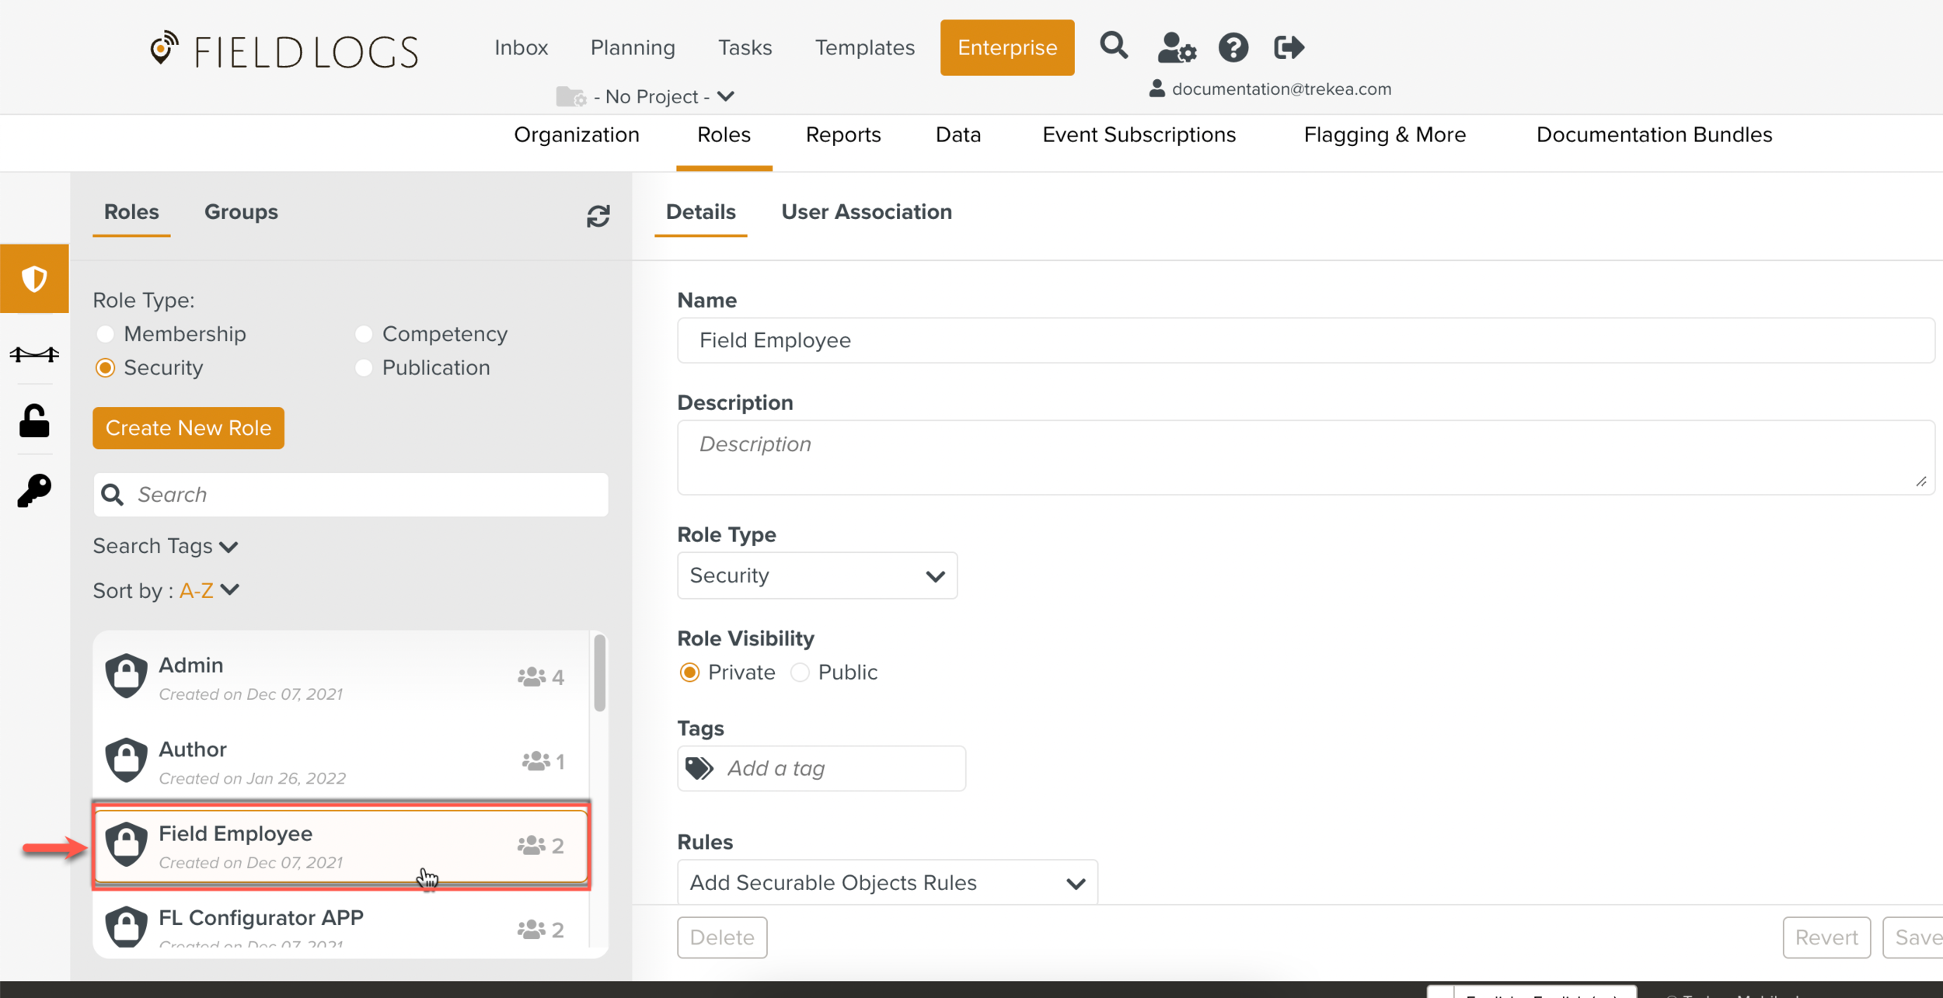This screenshot has width=1943, height=998.
Task: Click the roles list scrollbar thumb
Action: [x=599, y=673]
